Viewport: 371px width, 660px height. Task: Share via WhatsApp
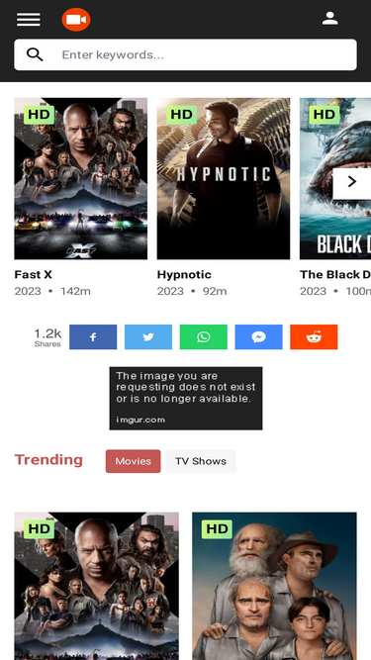tap(204, 336)
